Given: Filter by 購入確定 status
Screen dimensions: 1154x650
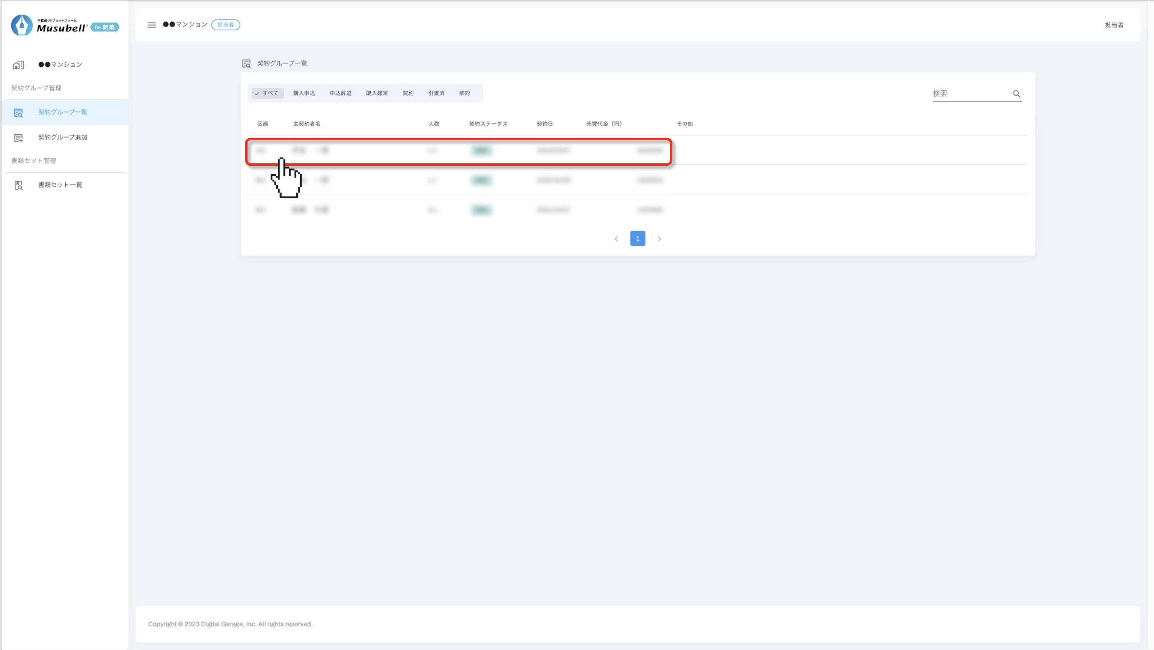Looking at the screenshot, I should coord(377,93).
